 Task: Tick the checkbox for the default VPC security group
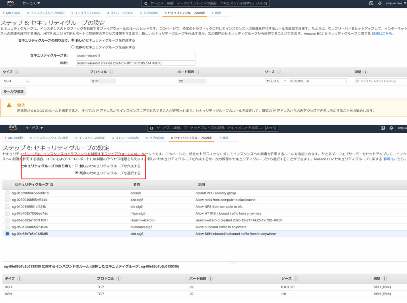coord(7,193)
